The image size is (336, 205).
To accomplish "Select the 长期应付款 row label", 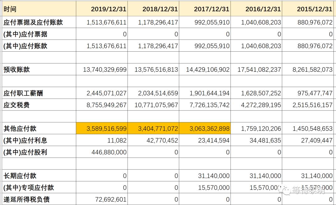I will pos(20,176).
